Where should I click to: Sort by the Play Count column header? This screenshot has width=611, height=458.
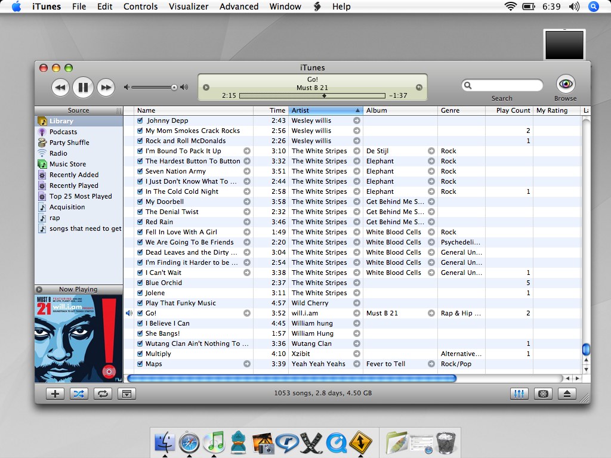pyautogui.click(x=509, y=110)
